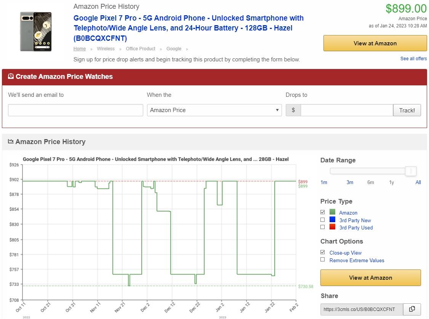The image size is (429, 319).
Task: Enable the 3rd Party Used checkbox
Action: 323,227
